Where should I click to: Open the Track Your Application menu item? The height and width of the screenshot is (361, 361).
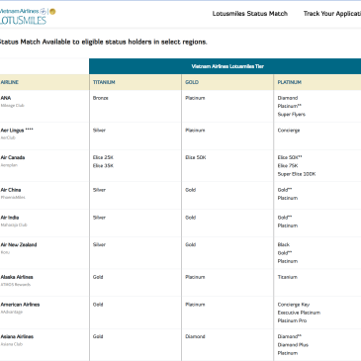point(332,14)
